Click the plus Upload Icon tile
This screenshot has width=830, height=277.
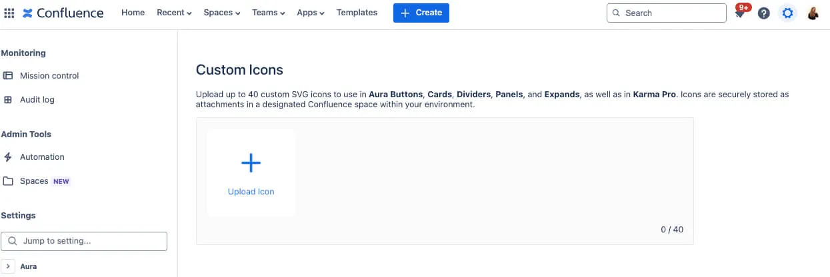251,173
